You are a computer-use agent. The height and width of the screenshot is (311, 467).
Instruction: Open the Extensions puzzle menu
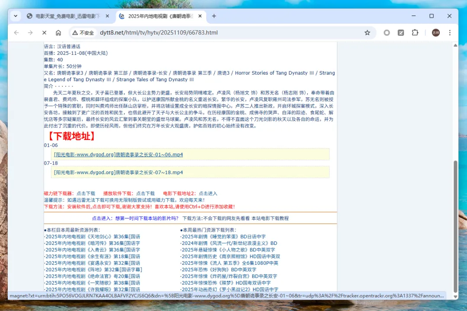point(415,33)
